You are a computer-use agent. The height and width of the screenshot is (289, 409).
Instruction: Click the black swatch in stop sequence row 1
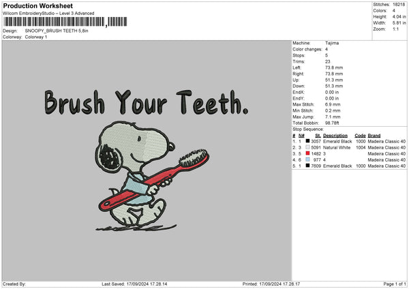[x=308, y=141]
